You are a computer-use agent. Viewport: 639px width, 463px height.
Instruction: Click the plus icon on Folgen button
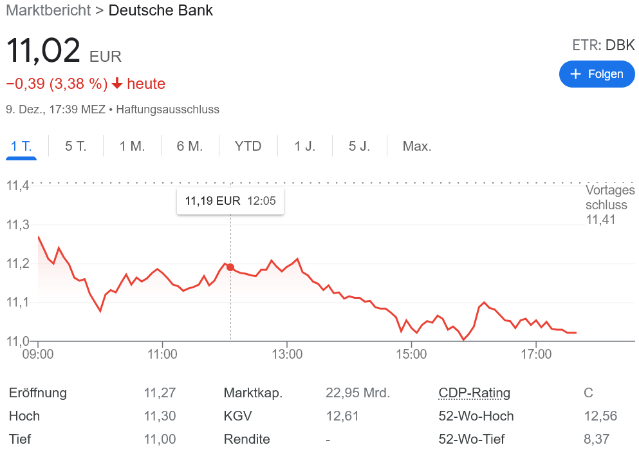click(x=576, y=74)
